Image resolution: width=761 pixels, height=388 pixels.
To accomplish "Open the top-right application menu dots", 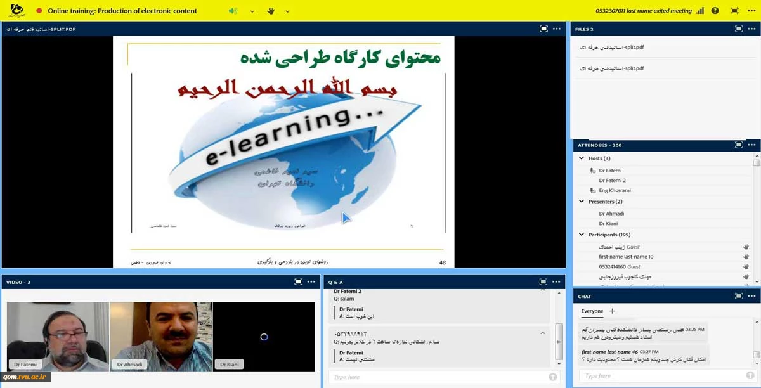I will (x=751, y=11).
